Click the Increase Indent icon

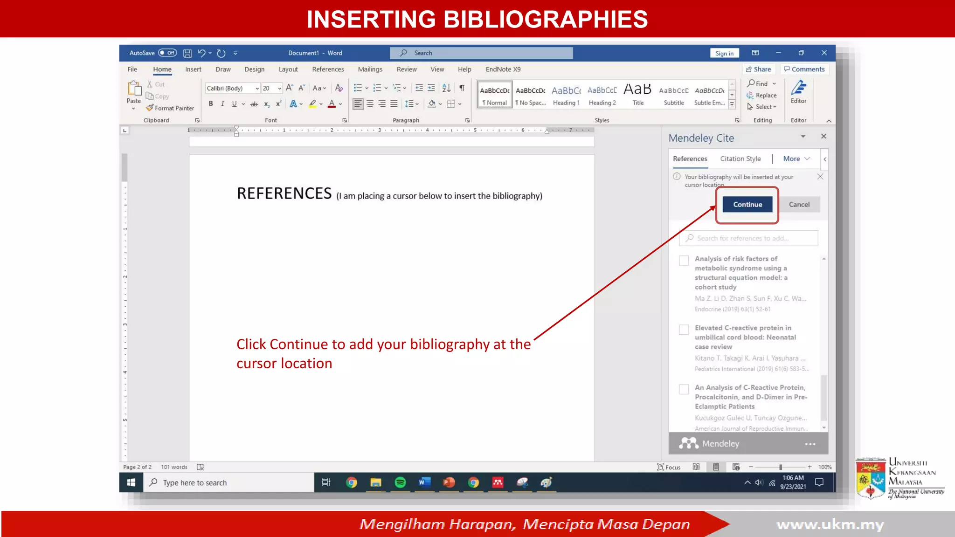point(431,88)
